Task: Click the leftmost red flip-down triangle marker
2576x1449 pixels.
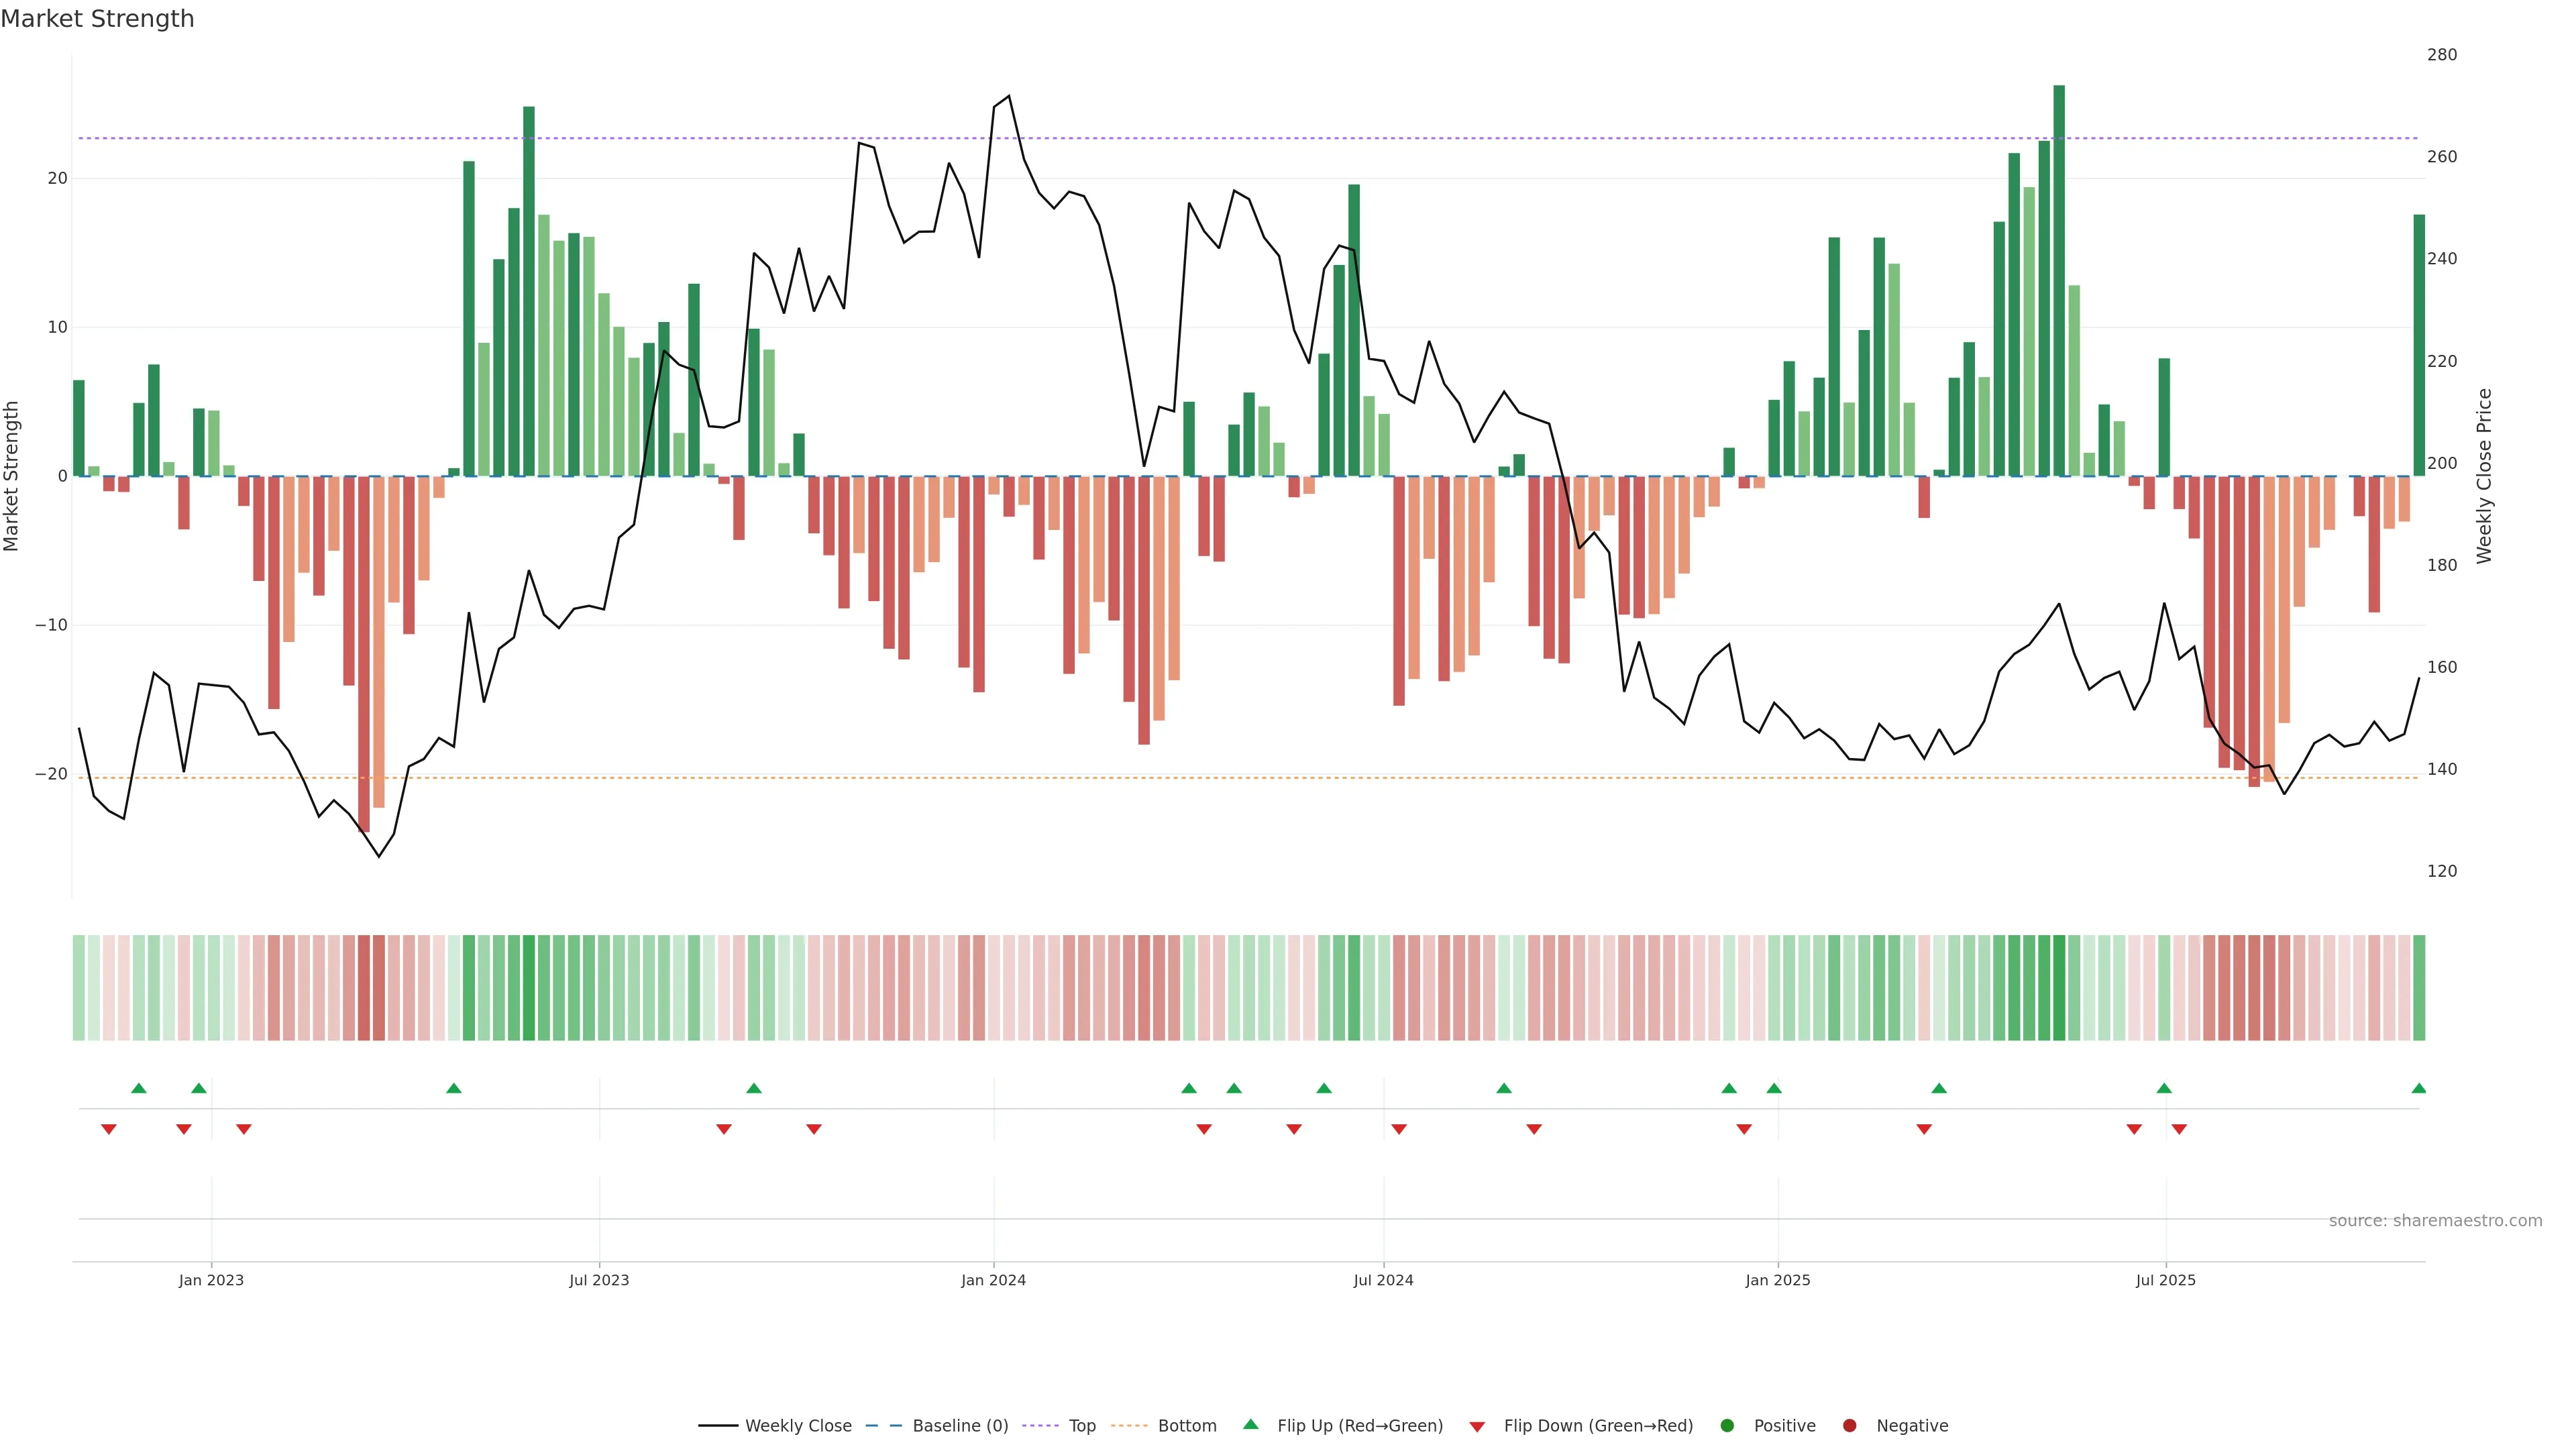Action: pyautogui.click(x=109, y=1129)
